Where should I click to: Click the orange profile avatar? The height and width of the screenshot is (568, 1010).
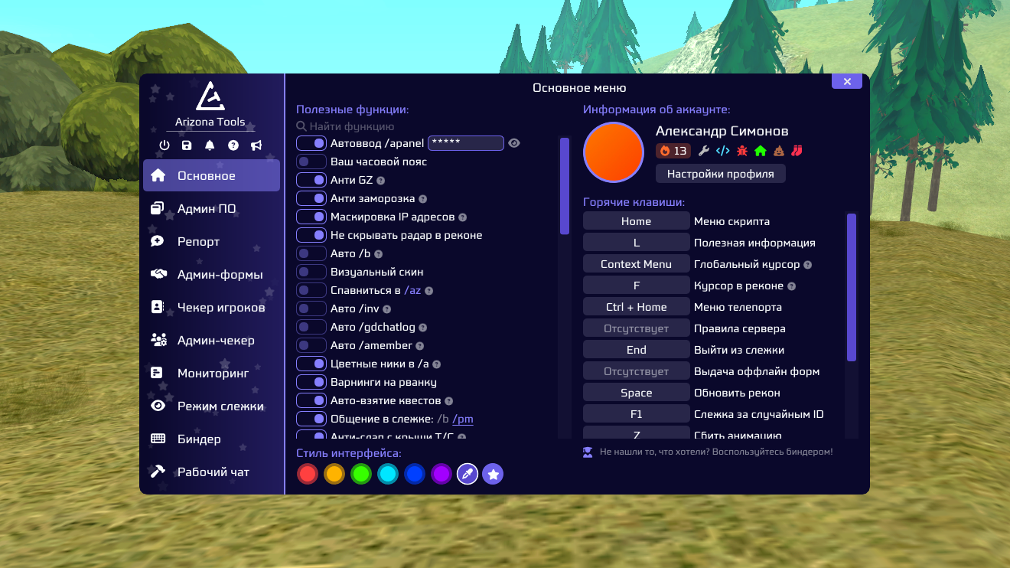point(614,152)
